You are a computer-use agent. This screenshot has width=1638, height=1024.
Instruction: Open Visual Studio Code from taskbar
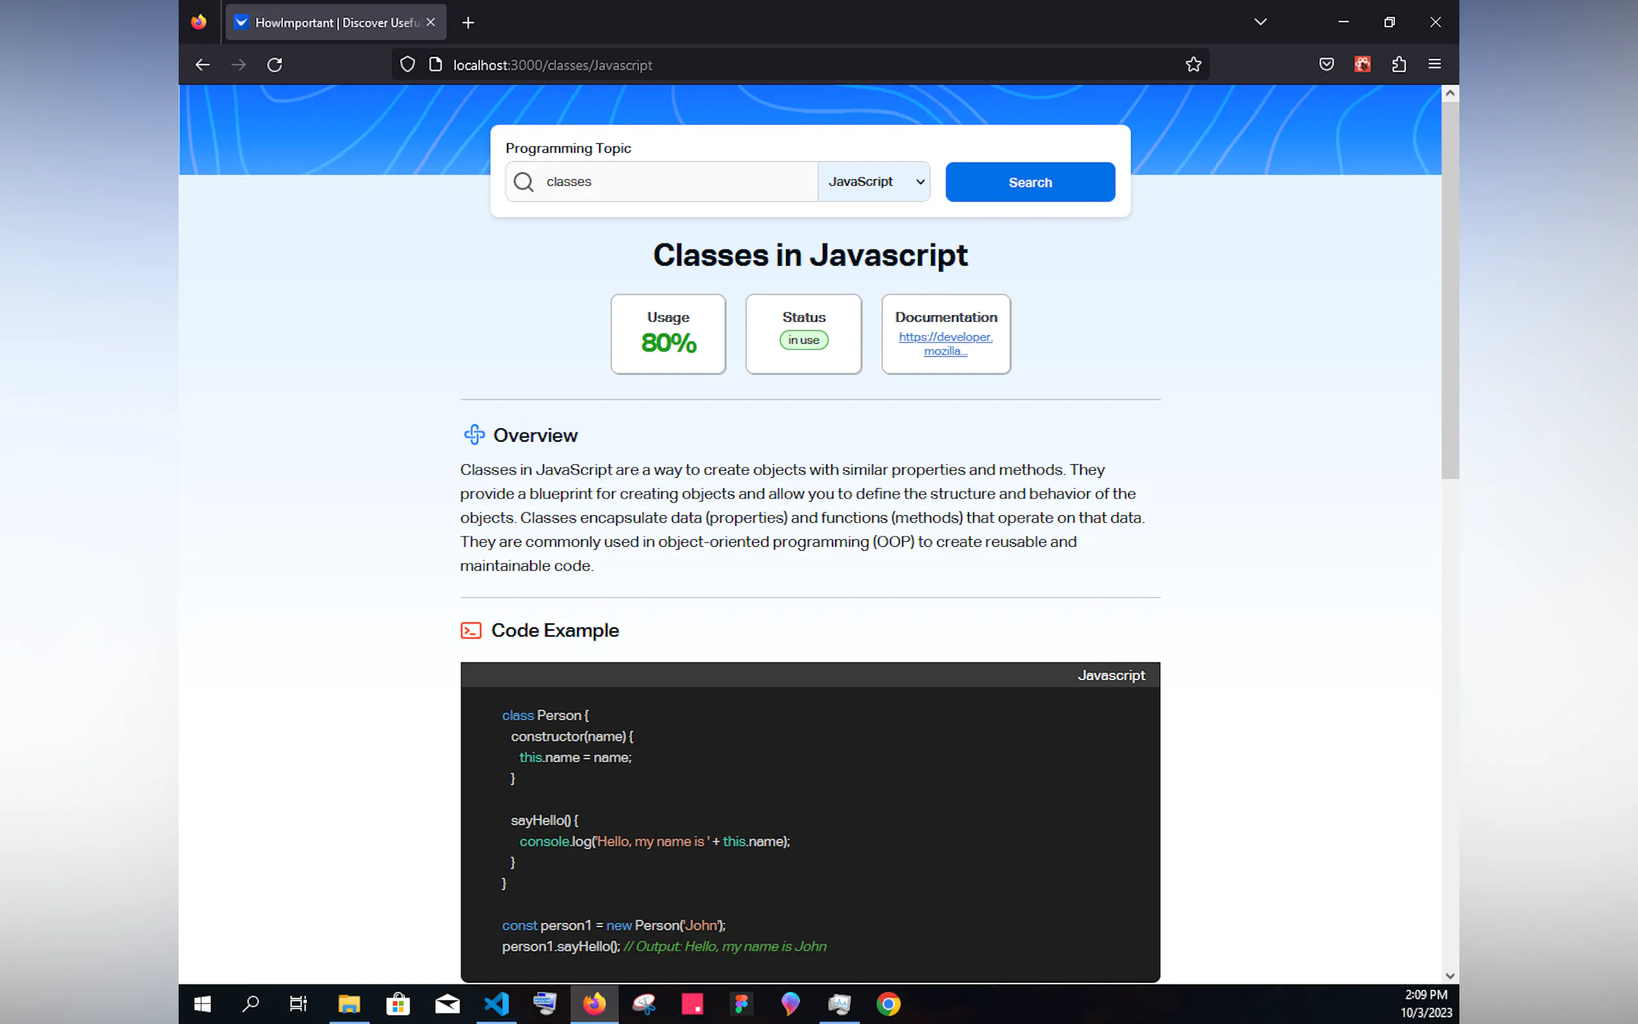(x=497, y=1003)
